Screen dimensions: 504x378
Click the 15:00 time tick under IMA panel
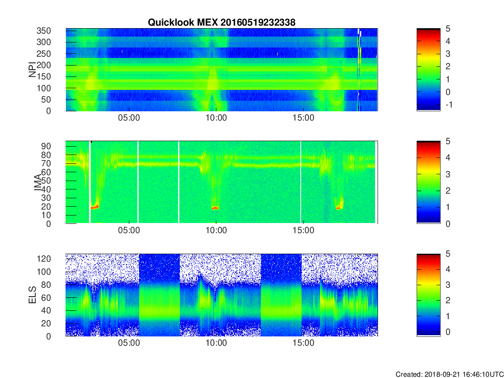click(x=303, y=231)
